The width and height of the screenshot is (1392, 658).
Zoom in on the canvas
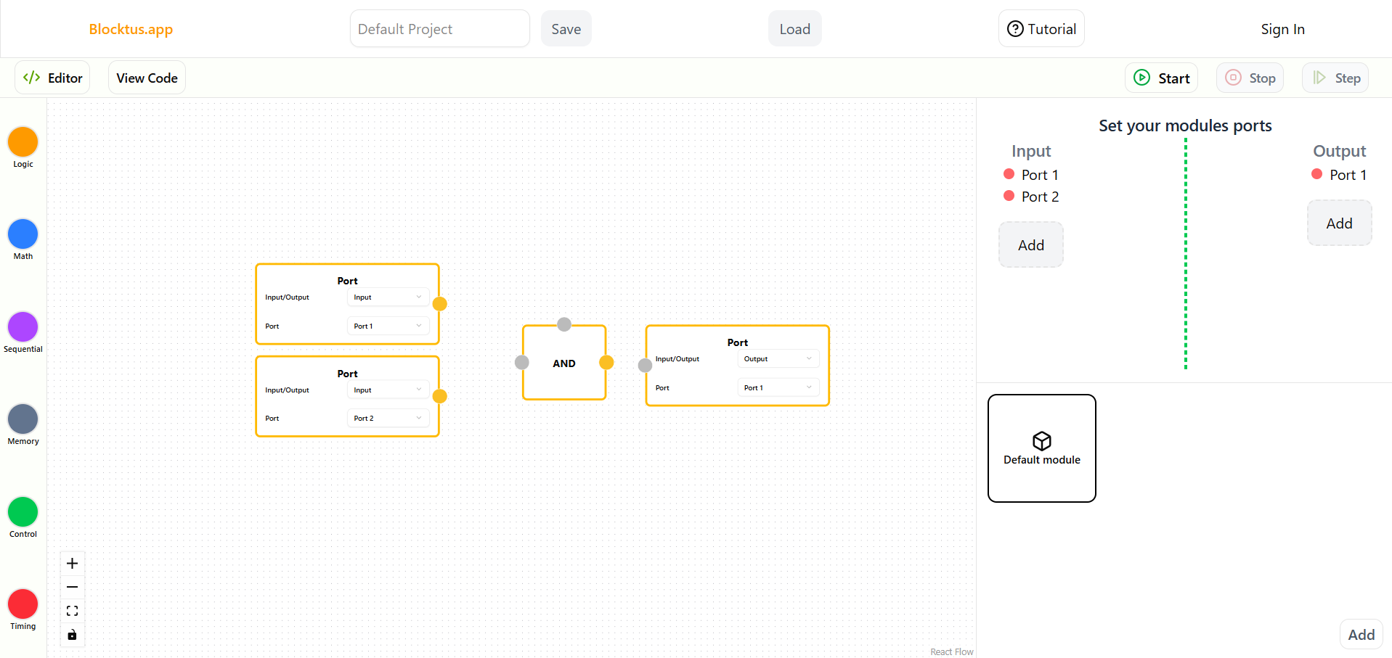tap(72, 564)
